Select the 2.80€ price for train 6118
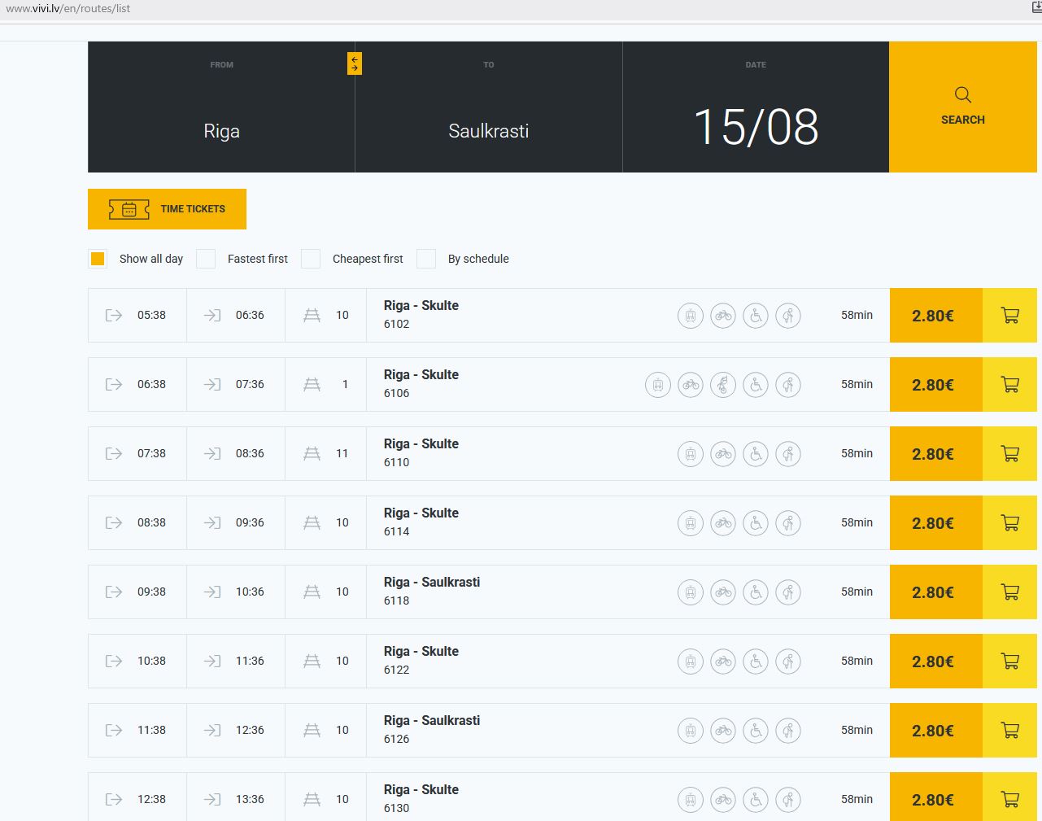The height and width of the screenshot is (821, 1042). click(935, 592)
